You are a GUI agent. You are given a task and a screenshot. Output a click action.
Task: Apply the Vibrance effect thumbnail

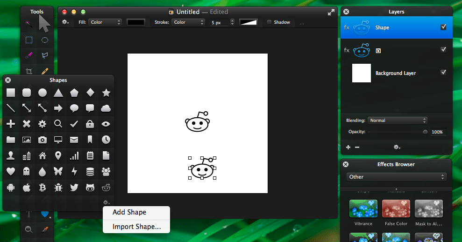point(363,208)
